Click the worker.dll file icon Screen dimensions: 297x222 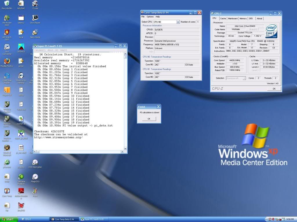point(21,121)
